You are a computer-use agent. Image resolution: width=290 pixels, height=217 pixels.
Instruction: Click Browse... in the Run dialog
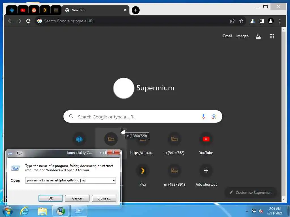[x=104, y=198]
